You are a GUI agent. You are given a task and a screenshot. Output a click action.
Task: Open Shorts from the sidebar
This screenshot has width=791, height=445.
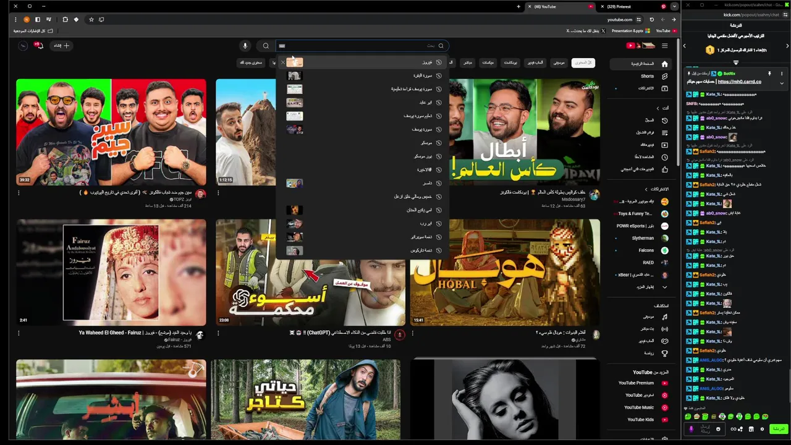pos(641,76)
